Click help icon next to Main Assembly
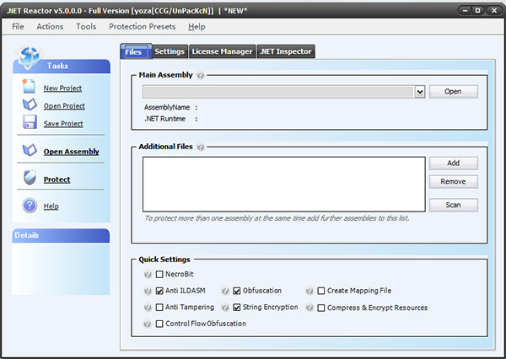The image size is (506, 359). (201, 75)
